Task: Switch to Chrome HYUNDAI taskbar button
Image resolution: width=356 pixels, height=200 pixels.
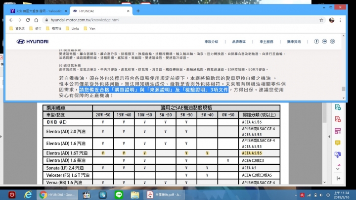Action: tap(57, 195)
